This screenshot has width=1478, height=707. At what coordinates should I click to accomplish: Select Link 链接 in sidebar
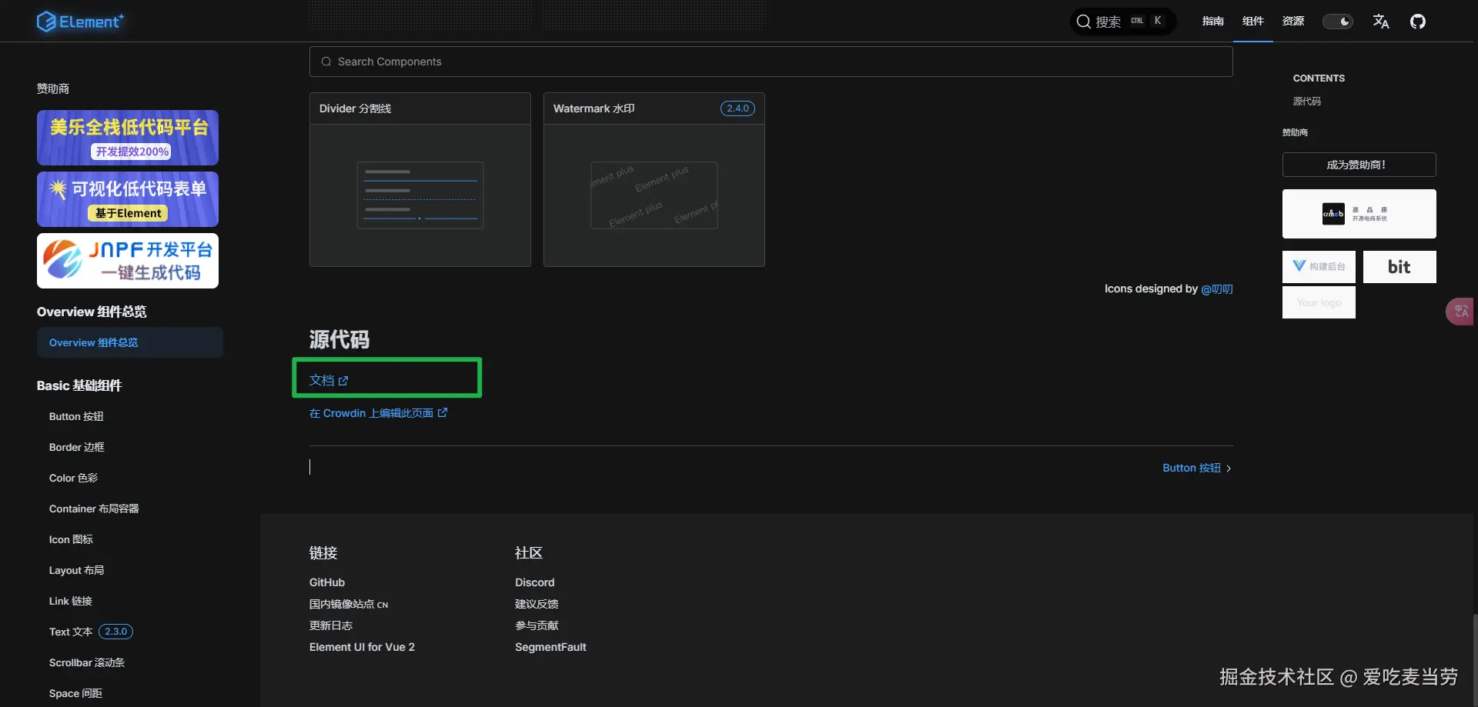click(x=71, y=601)
